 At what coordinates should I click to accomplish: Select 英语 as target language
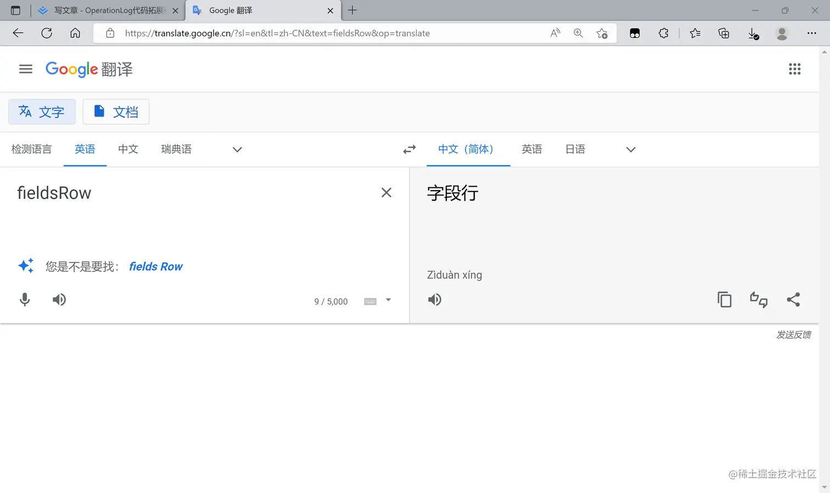tap(532, 149)
